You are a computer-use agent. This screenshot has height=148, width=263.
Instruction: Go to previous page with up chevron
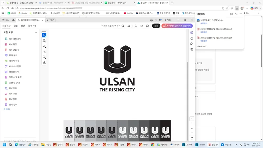192,128
